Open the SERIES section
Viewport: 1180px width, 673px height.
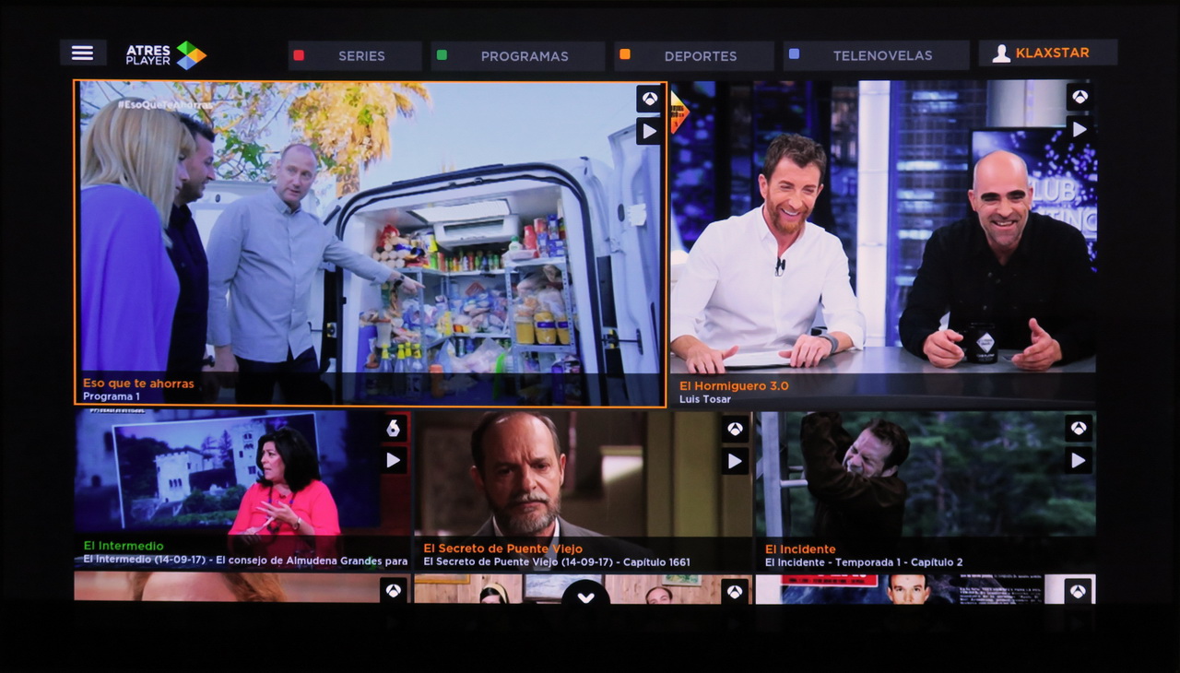(355, 55)
